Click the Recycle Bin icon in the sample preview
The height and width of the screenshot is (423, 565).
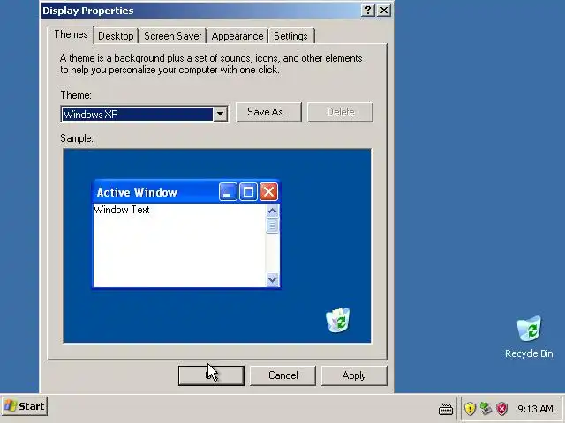click(337, 320)
